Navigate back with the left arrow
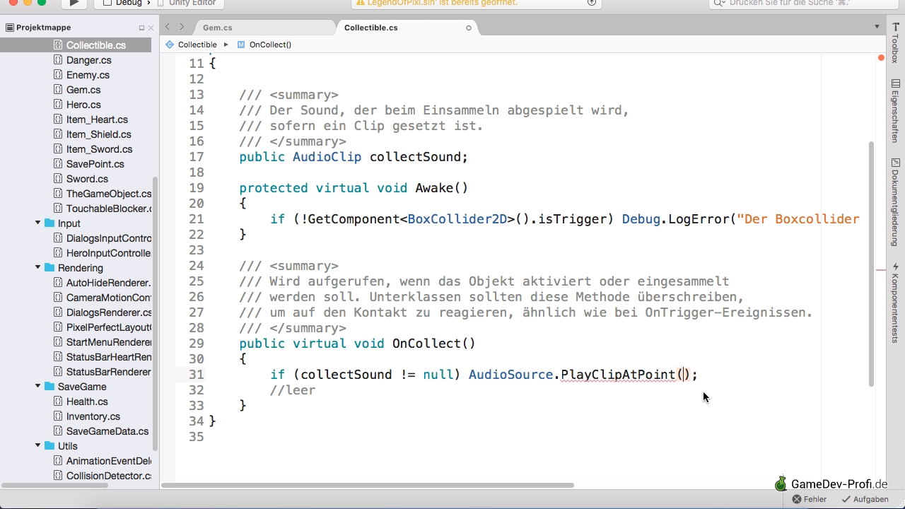The width and height of the screenshot is (905, 509). [x=168, y=28]
